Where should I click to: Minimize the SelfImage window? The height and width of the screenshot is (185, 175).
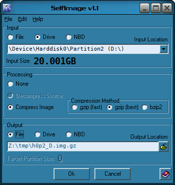tap(144, 8)
